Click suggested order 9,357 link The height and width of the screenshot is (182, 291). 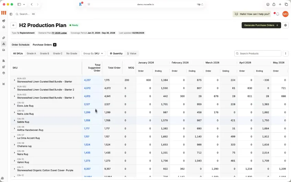(87, 169)
